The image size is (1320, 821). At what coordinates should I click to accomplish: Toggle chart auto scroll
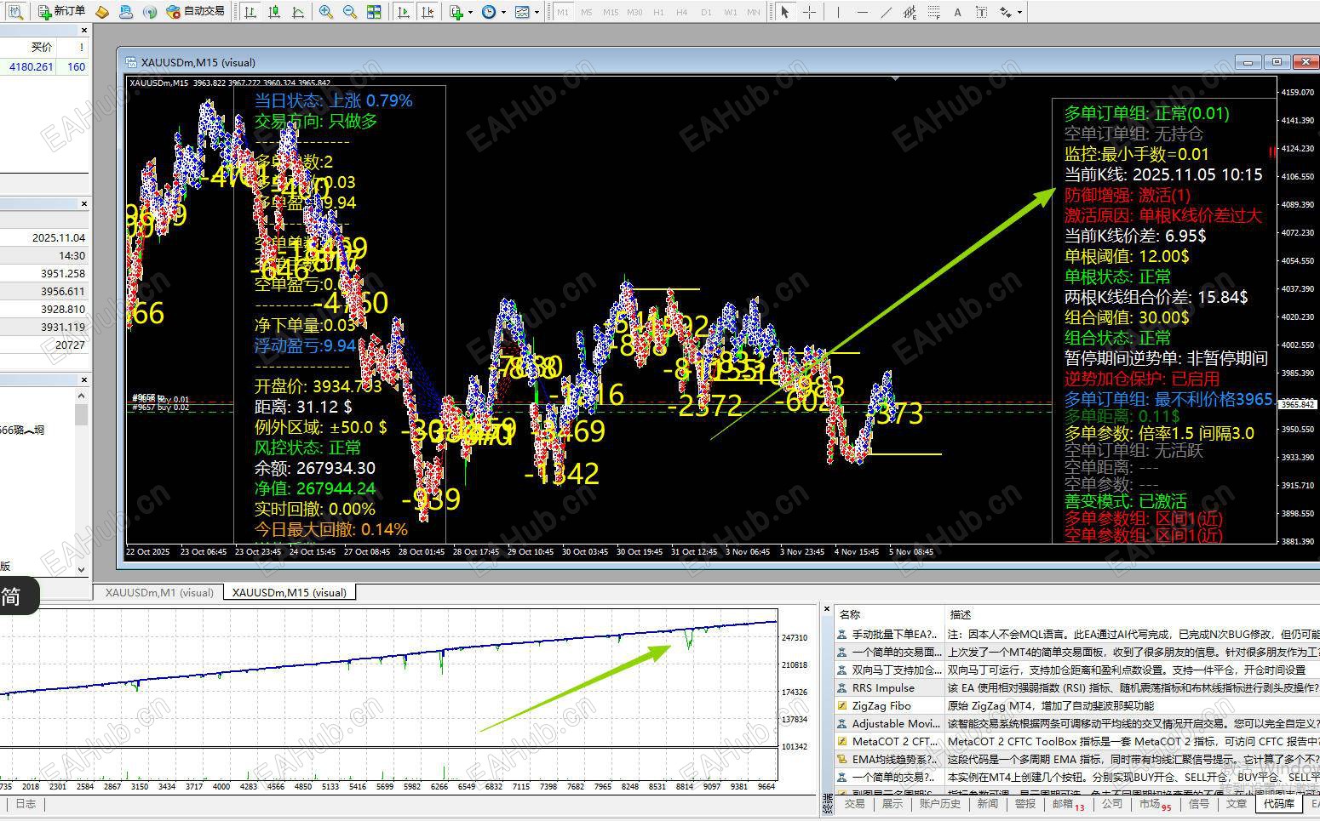coord(403,12)
